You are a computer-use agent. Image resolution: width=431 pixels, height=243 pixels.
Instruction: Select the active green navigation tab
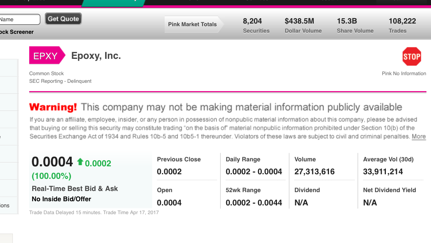pyautogui.click(x=114, y=3)
